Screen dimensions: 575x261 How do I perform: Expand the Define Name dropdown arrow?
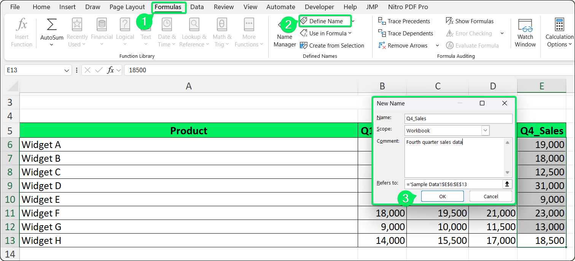click(354, 21)
